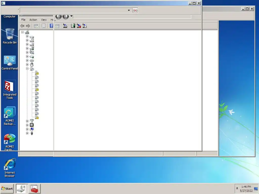The image size is (259, 194).
Task: Open Integrated Tools desktop icon
Action: pyautogui.click(x=10, y=90)
